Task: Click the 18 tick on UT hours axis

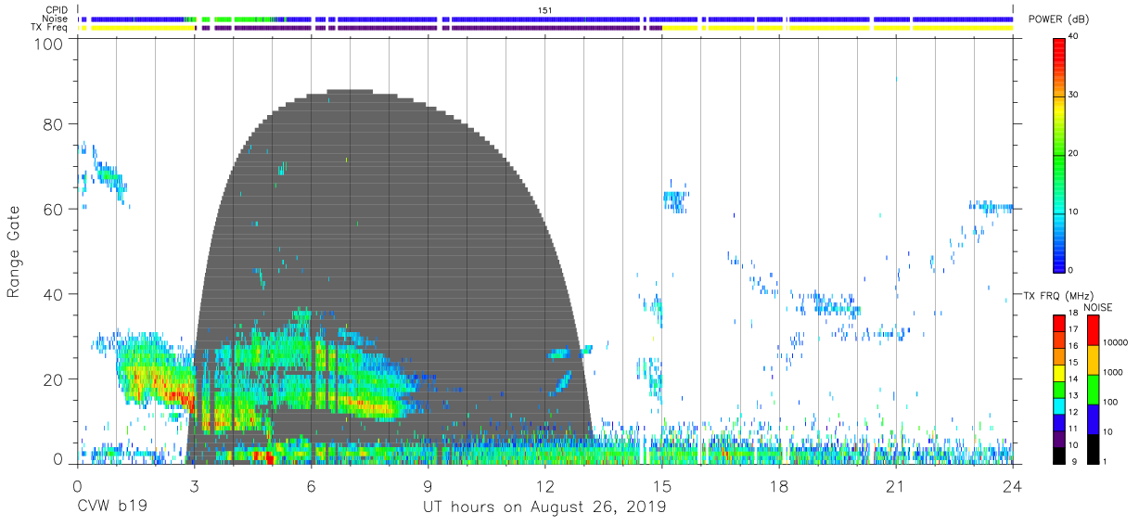Action: 779,485
